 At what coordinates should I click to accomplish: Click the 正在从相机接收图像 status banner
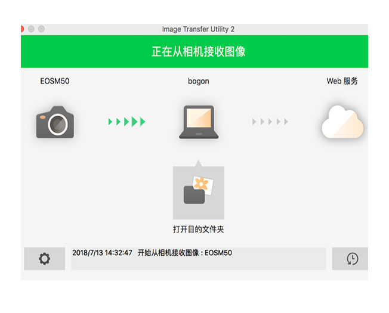(194, 51)
